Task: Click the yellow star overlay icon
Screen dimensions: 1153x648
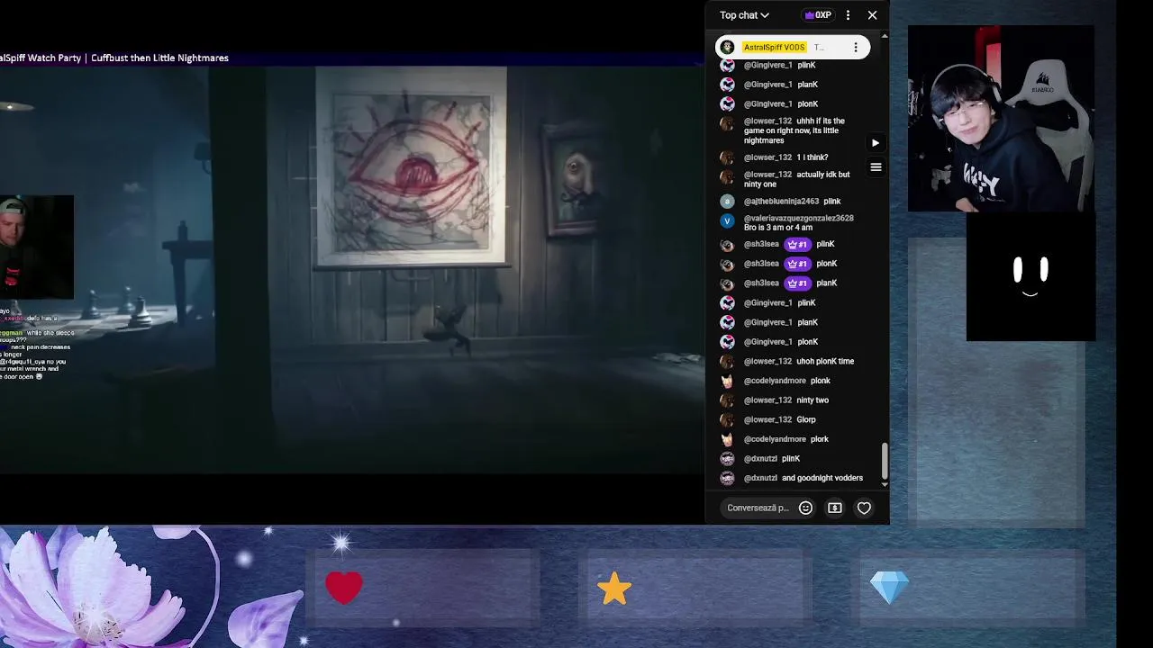Action: pos(614,589)
